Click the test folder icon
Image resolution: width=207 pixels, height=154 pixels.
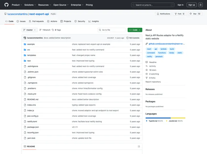point(25,61)
